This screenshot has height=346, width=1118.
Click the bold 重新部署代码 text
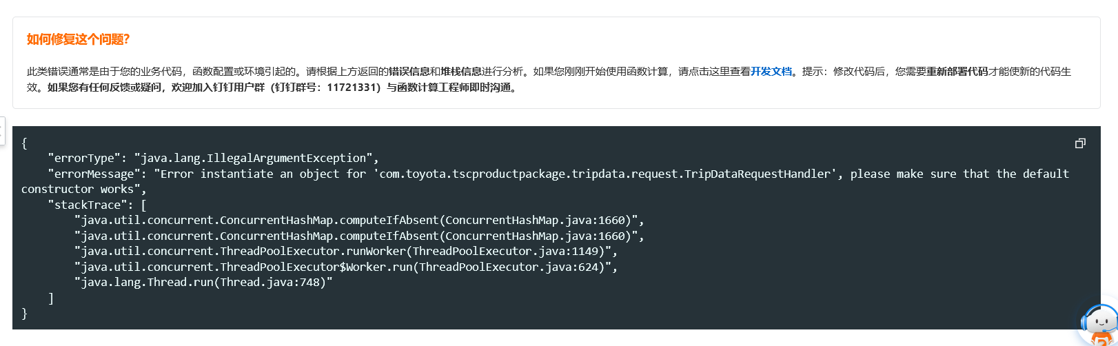click(x=957, y=72)
